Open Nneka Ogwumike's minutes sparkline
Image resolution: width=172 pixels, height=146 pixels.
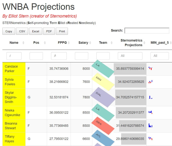coord(150,112)
